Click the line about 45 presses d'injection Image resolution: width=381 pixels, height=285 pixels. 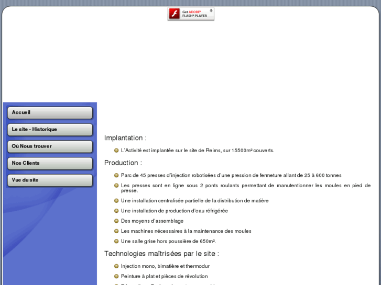pyautogui.click(x=231, y=175)
